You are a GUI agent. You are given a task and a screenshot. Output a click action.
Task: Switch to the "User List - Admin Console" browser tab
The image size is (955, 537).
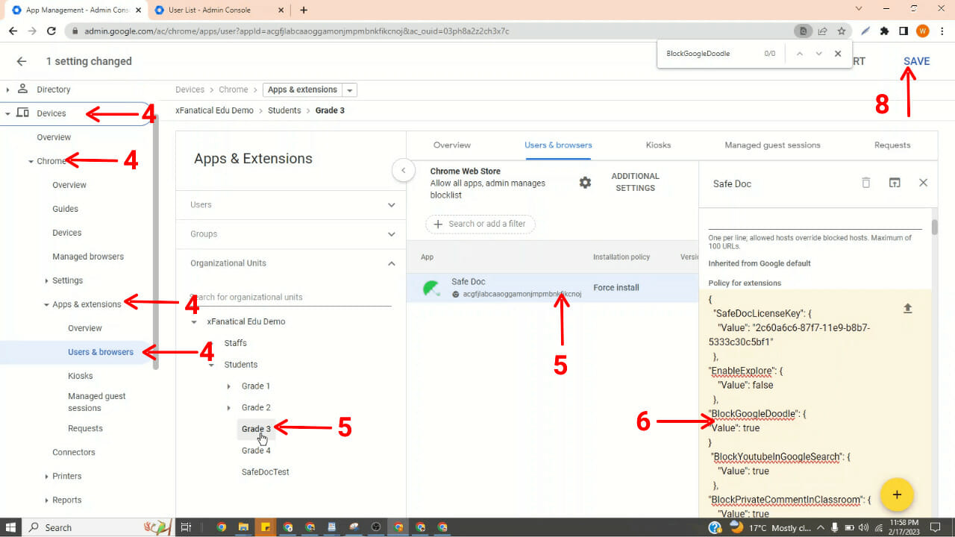pyautogui.click(x=211, y=11)
